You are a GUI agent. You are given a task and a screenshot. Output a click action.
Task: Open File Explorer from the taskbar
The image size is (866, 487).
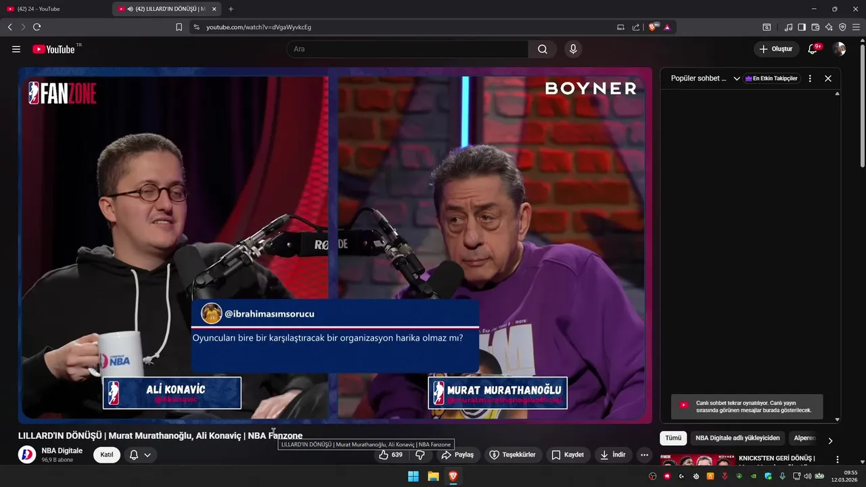point(433,476)
